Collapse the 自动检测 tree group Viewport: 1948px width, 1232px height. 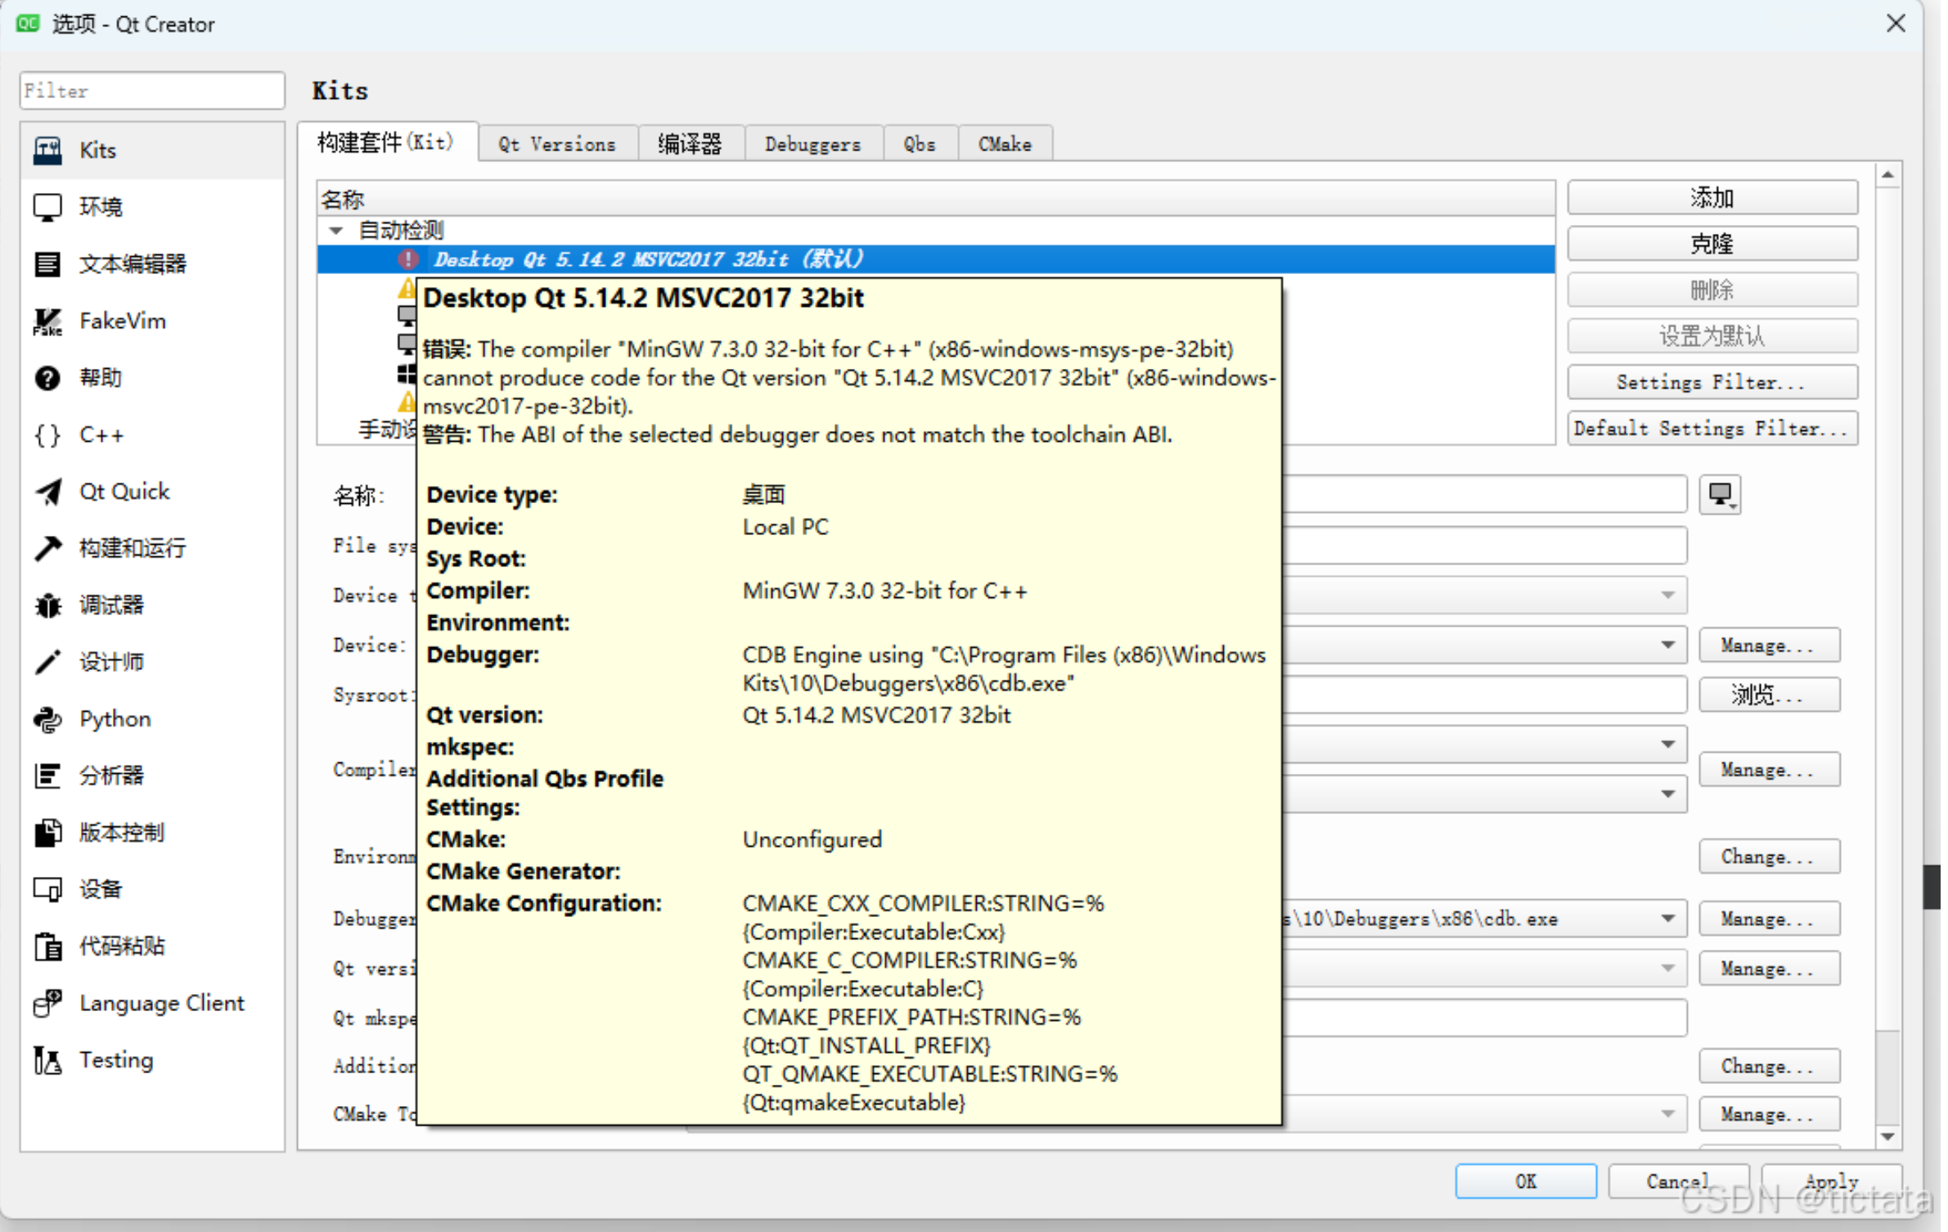tap(335, 231)
